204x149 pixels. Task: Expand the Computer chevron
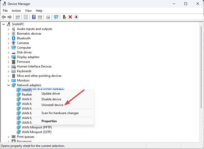(x=8, y=48)
